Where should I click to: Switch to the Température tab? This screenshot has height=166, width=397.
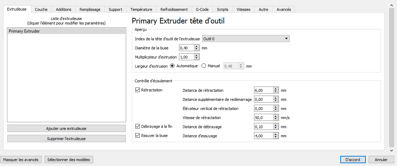coord(141,9)
